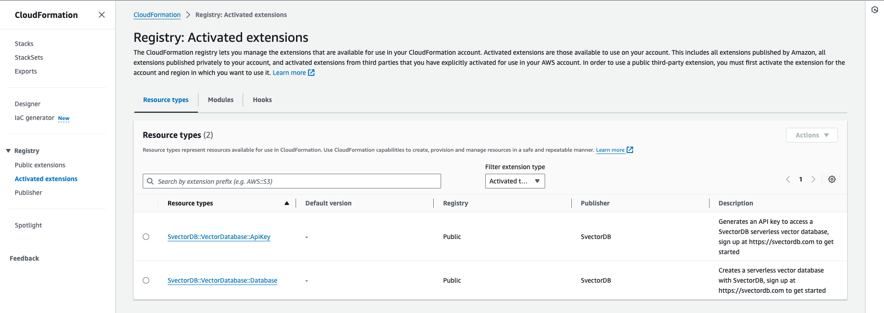Open external link icon after description Learn more

pyautogui.click(x=311, y=73)
